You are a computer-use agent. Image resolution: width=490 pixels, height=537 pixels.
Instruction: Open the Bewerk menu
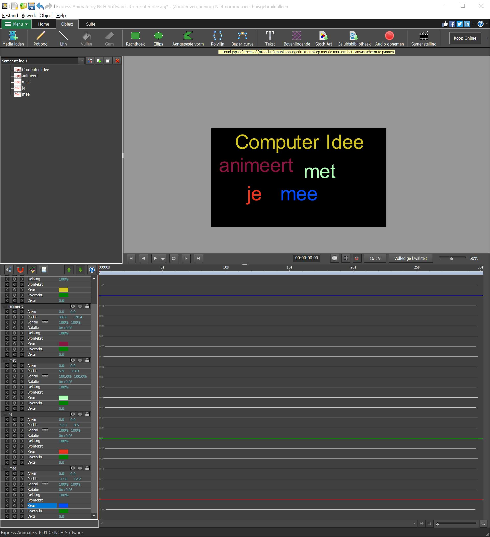[29, 15]
